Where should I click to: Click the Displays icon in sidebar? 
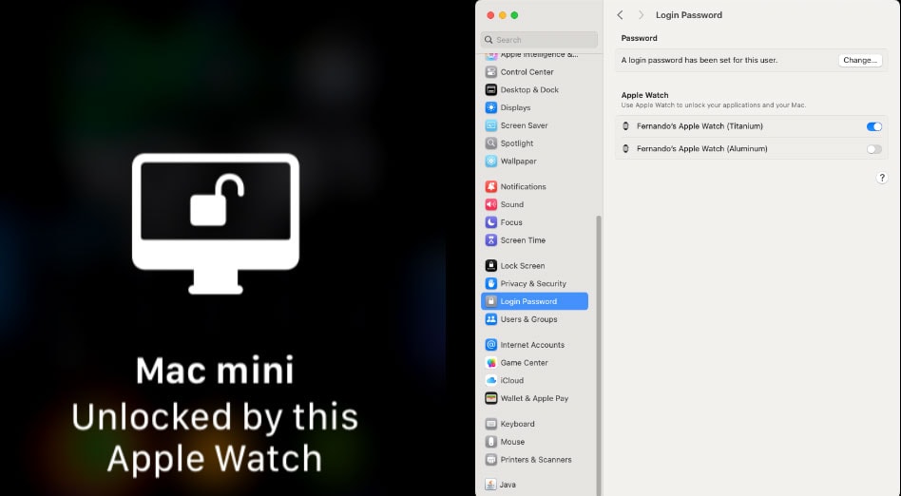(491, 107)
